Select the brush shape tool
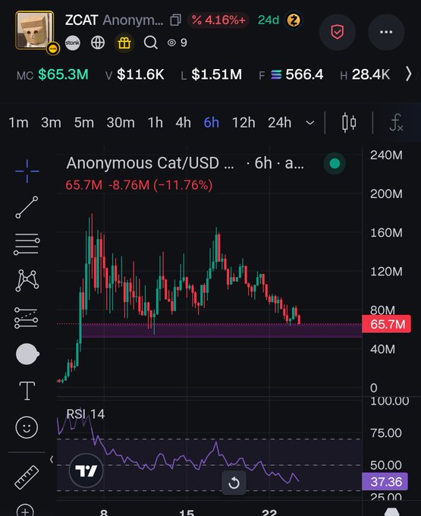Viewport: 421px width, 516px height. [x=27, y=354]
